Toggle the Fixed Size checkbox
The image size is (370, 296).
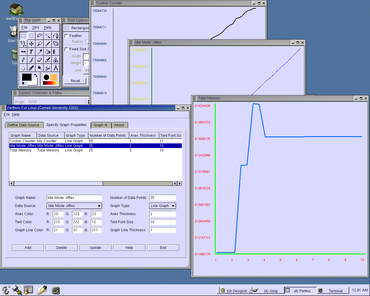click(66, 49)
